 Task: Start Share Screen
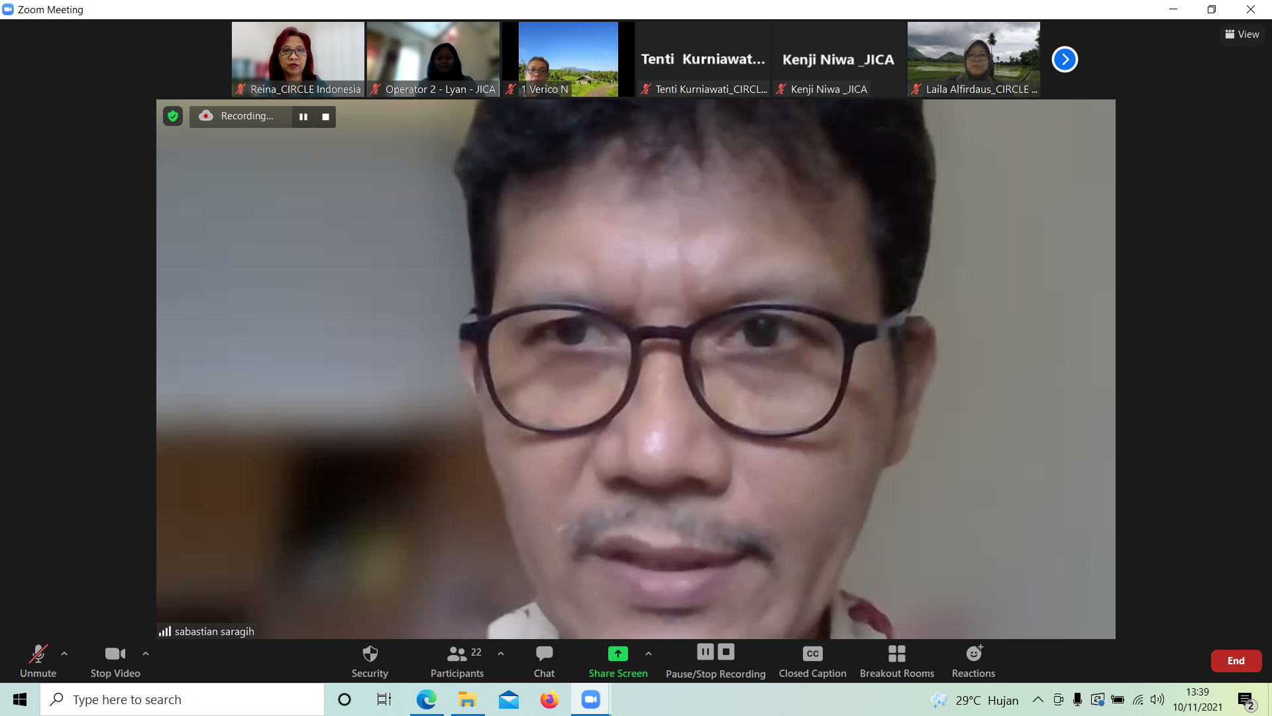(618, 661)
